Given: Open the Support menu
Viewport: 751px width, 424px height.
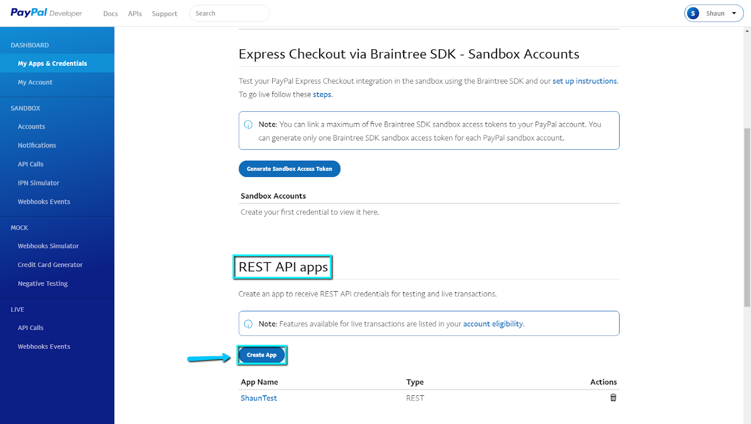Looking at the screenshot, I should coord(164,14).
